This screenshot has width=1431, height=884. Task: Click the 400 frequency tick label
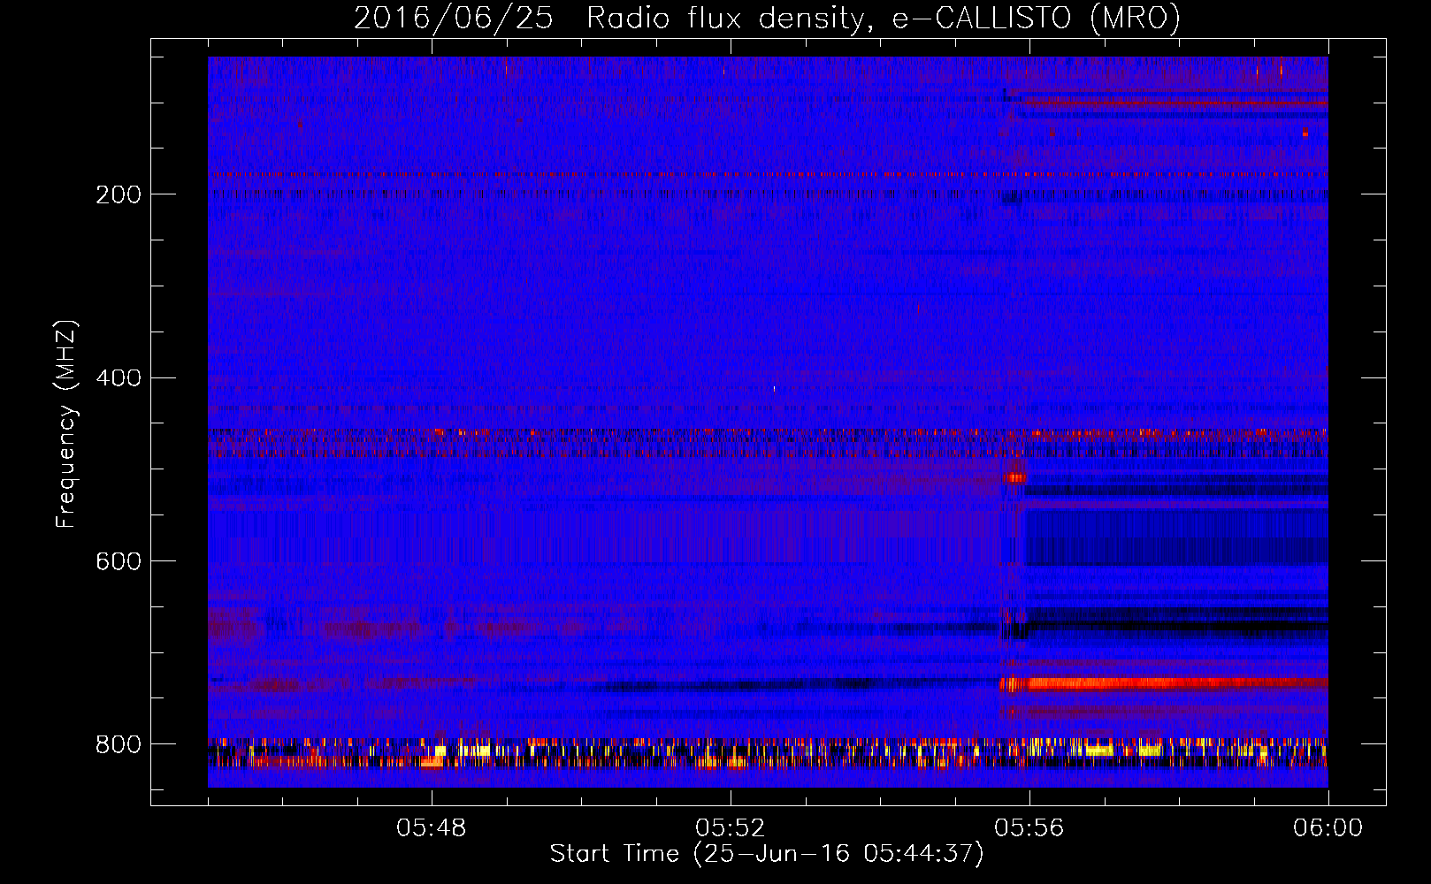(119, 378)
